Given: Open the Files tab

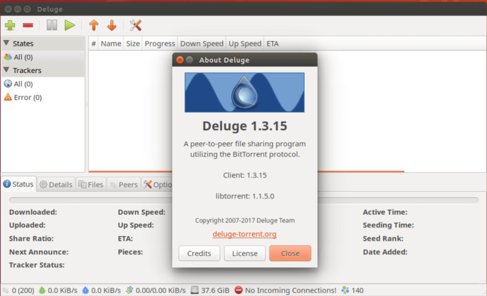Looking at the screenshot, I should click(91, 184).
